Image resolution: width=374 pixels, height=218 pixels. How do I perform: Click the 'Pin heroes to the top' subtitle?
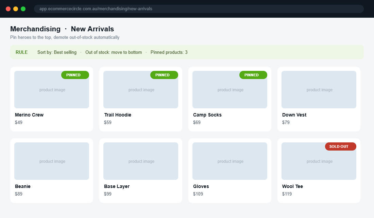pos(65,37)
